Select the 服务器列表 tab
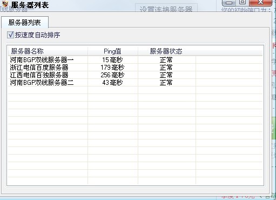Screen dimensions: 276x200 tap(25, 23)
